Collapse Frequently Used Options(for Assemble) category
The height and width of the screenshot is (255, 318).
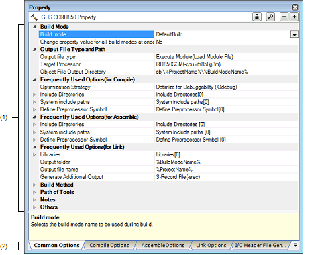[x=34, y=117]
